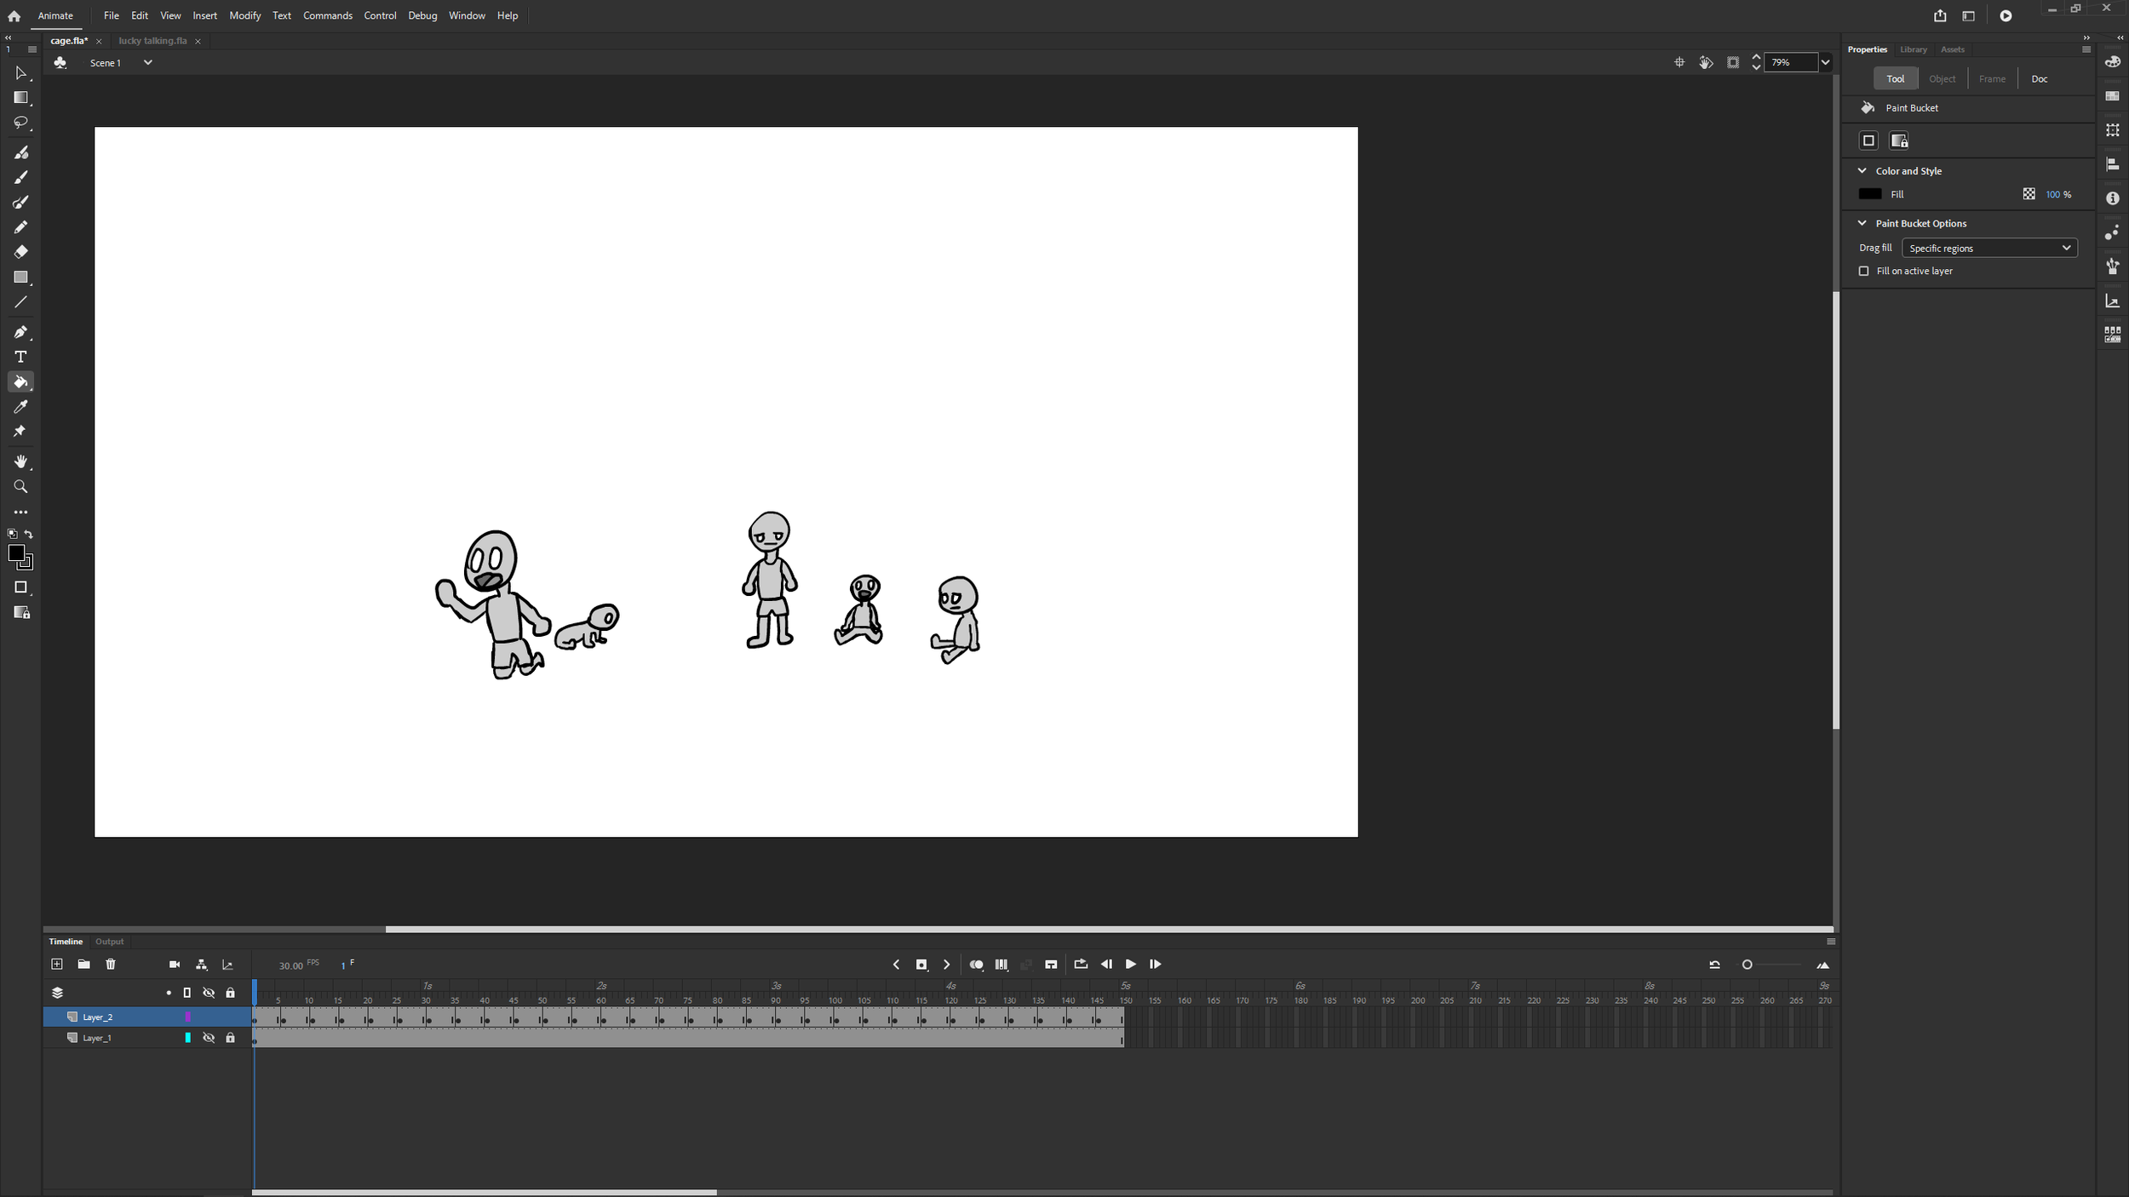Open the Drag fill dropdown
The height and width of the screenshot is (1197, 2129).
(x=1989, y=248)
